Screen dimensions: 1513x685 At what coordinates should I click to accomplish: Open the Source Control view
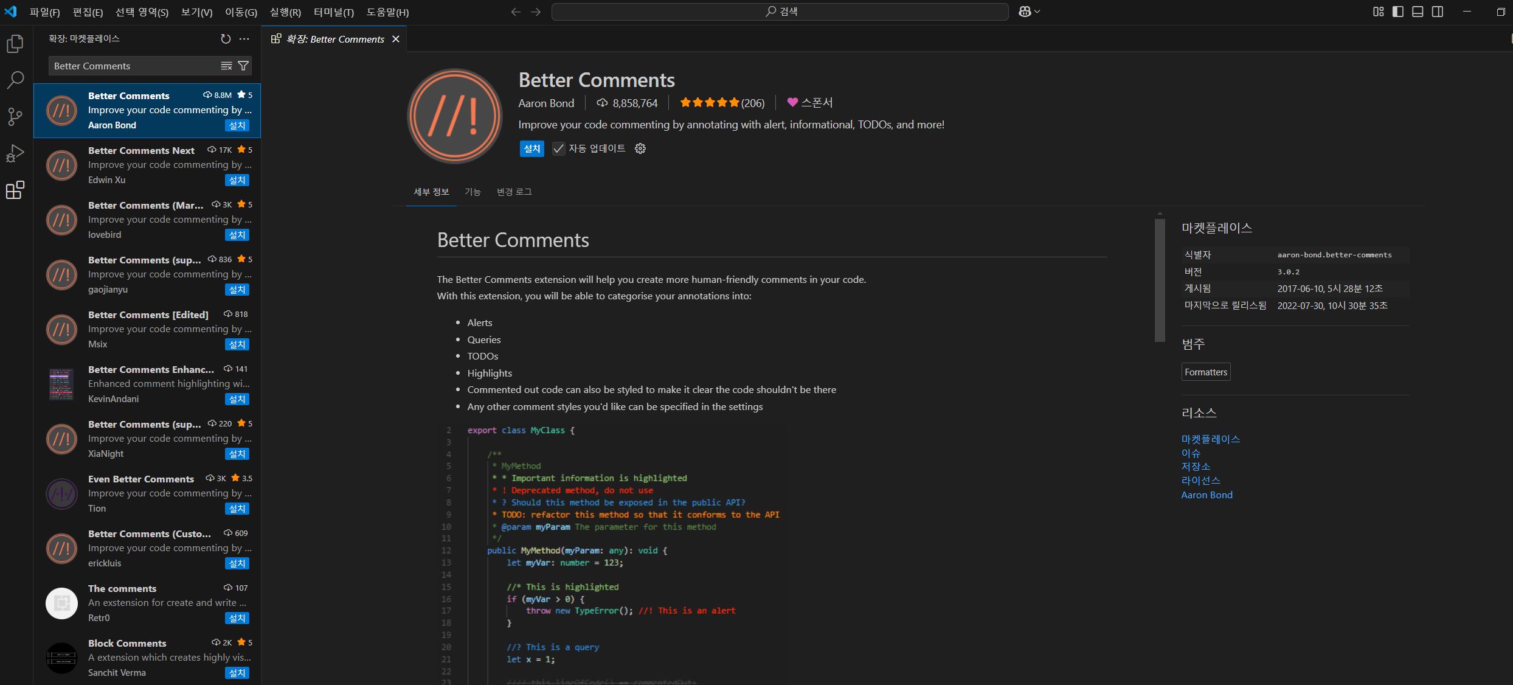coord(15,116)
